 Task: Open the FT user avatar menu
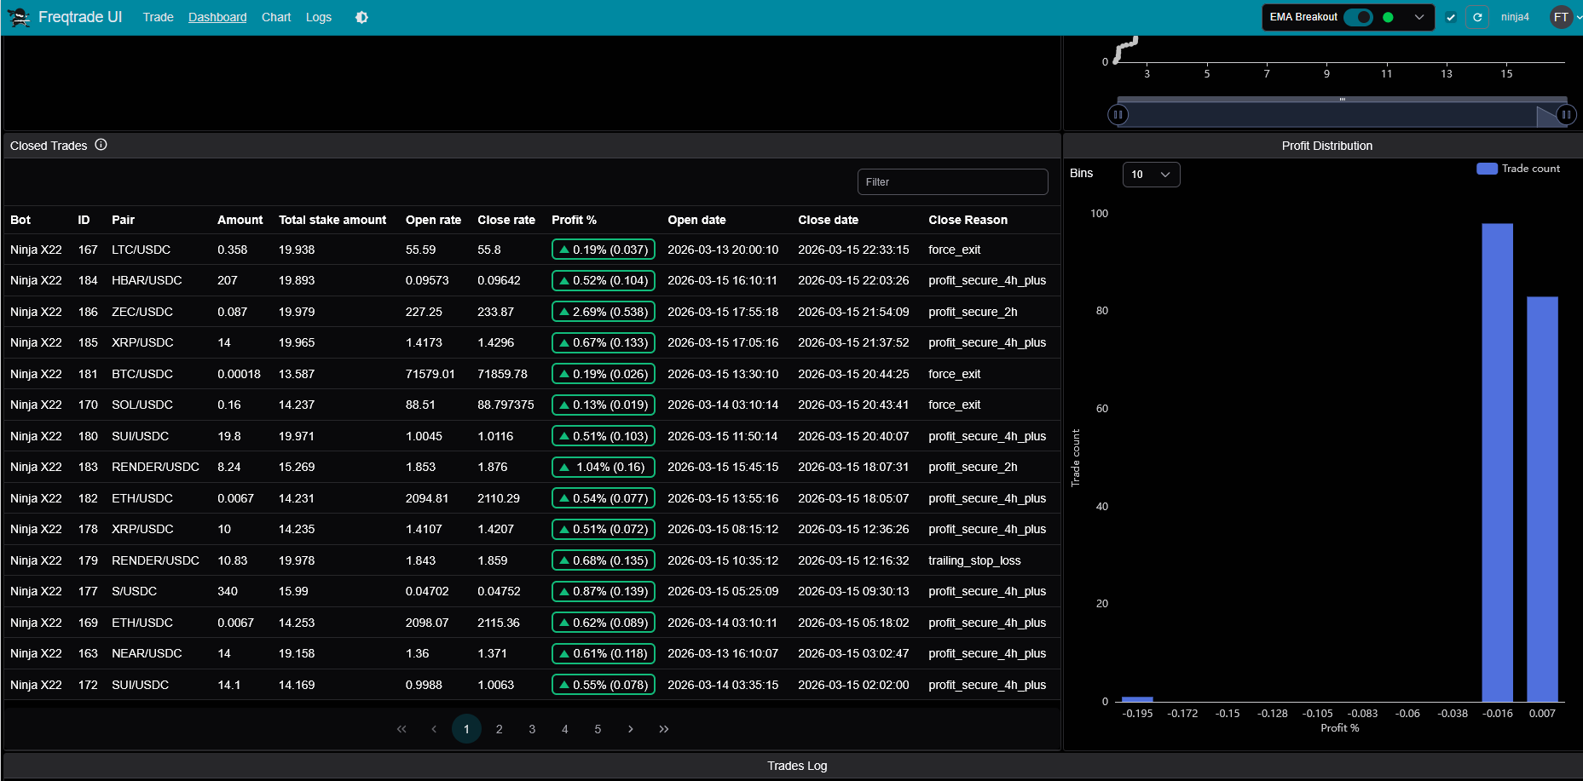[1561, 17]
